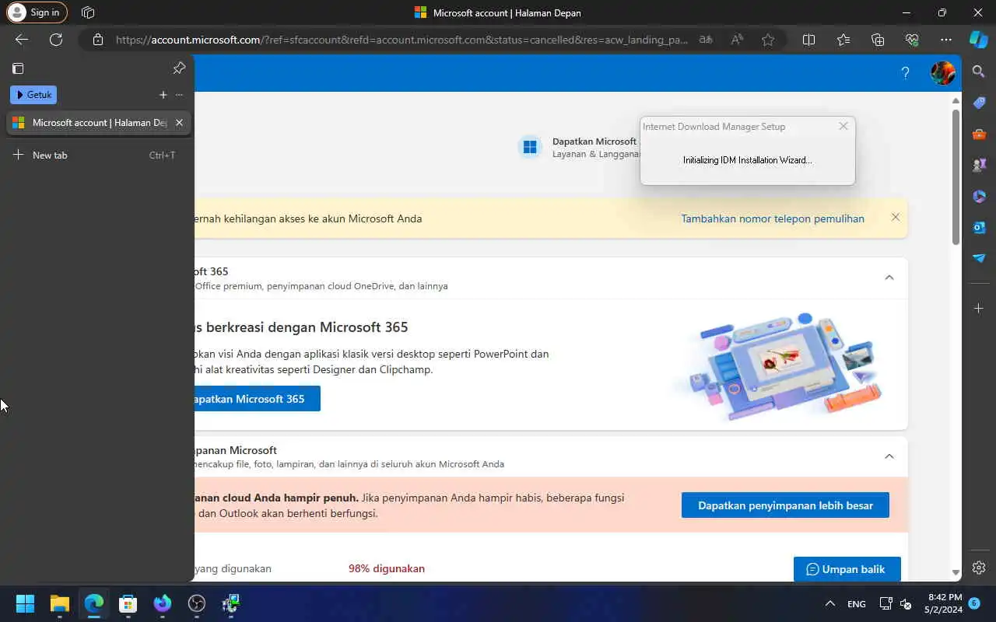Screen dimensions: 996x622
Task: Open the sidebar Tools briefcase icon
Action: pyautogui.click(x=979, y=134)
